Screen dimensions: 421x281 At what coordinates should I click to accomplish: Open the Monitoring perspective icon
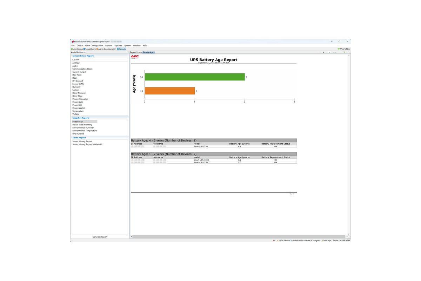coord(72,49)
